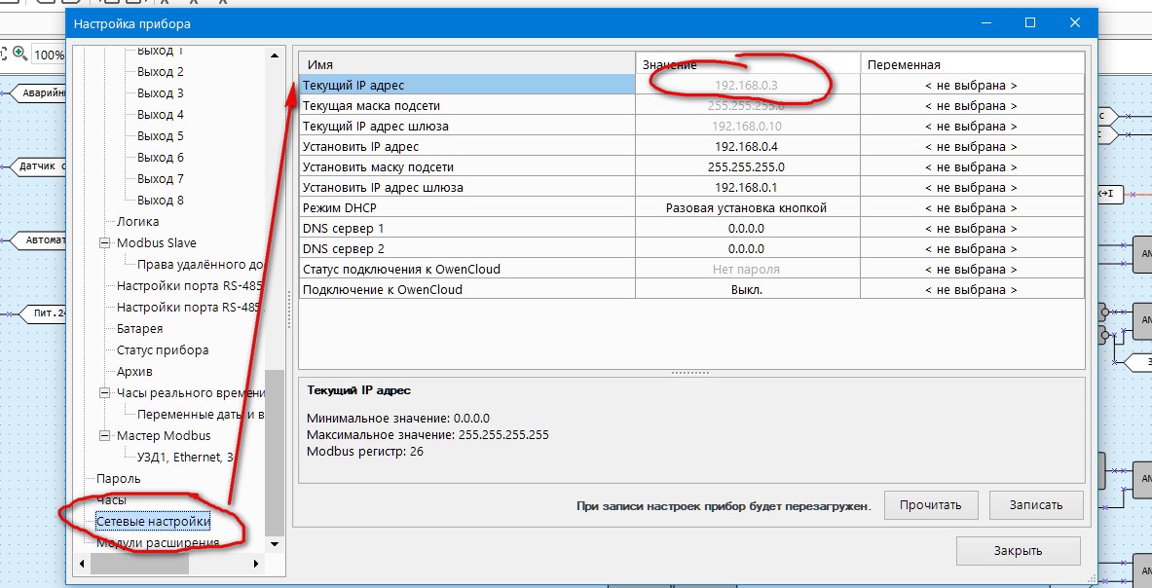
Task: Open Переменные даты и времени item
Action: click(x=201, y=415)
